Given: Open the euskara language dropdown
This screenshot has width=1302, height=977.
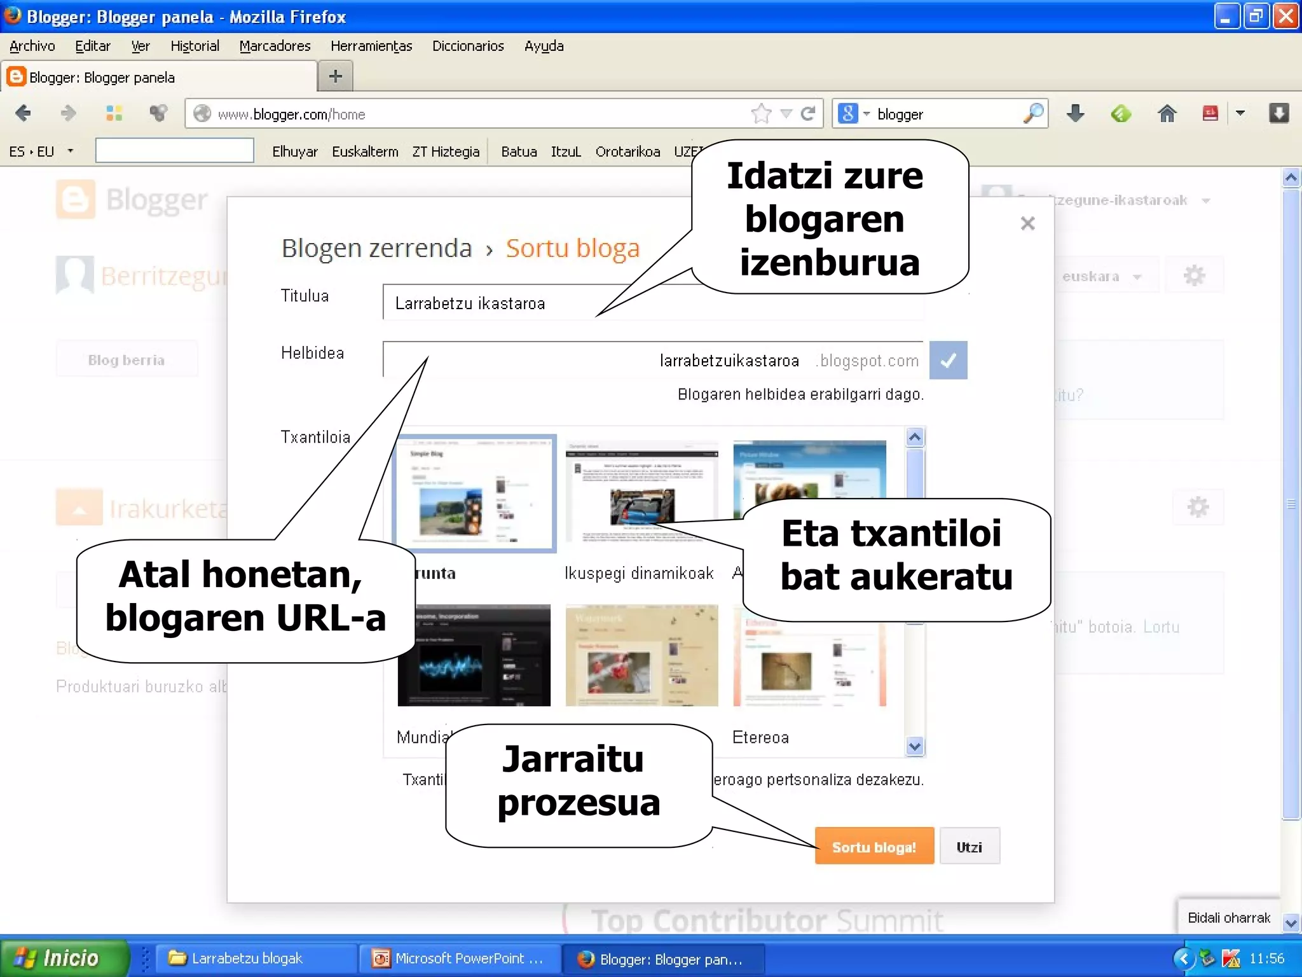Looking at the screenshot, I should click(1102, 276).
